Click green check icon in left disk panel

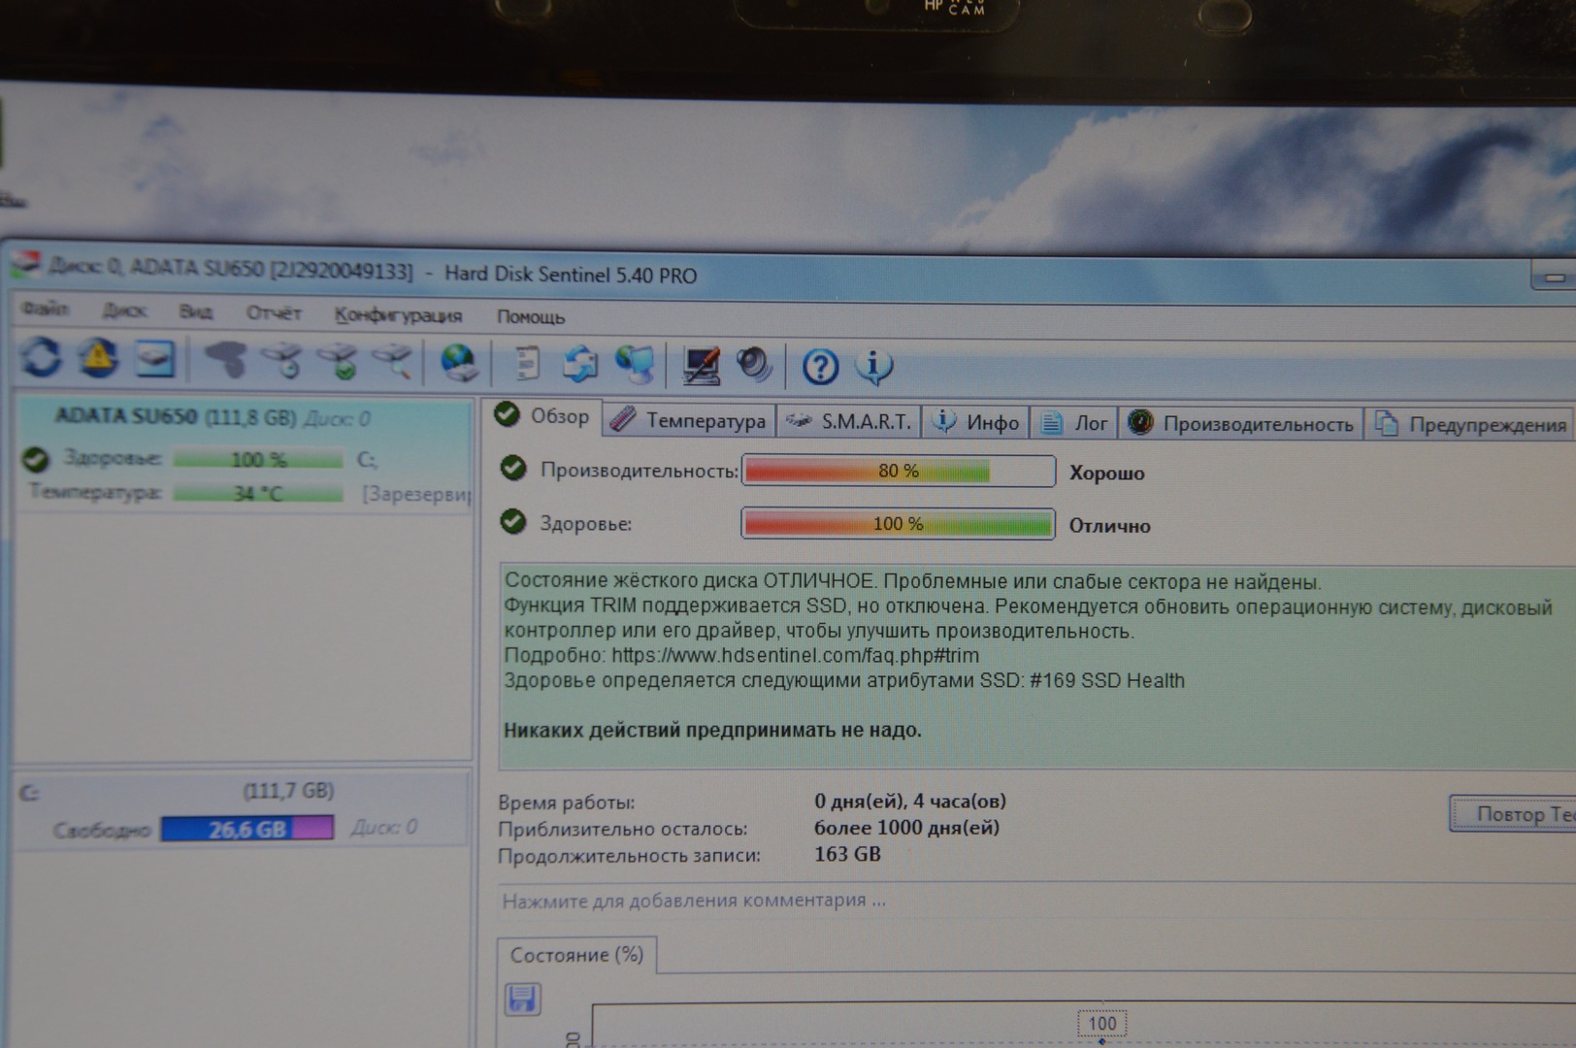(36, 459)
